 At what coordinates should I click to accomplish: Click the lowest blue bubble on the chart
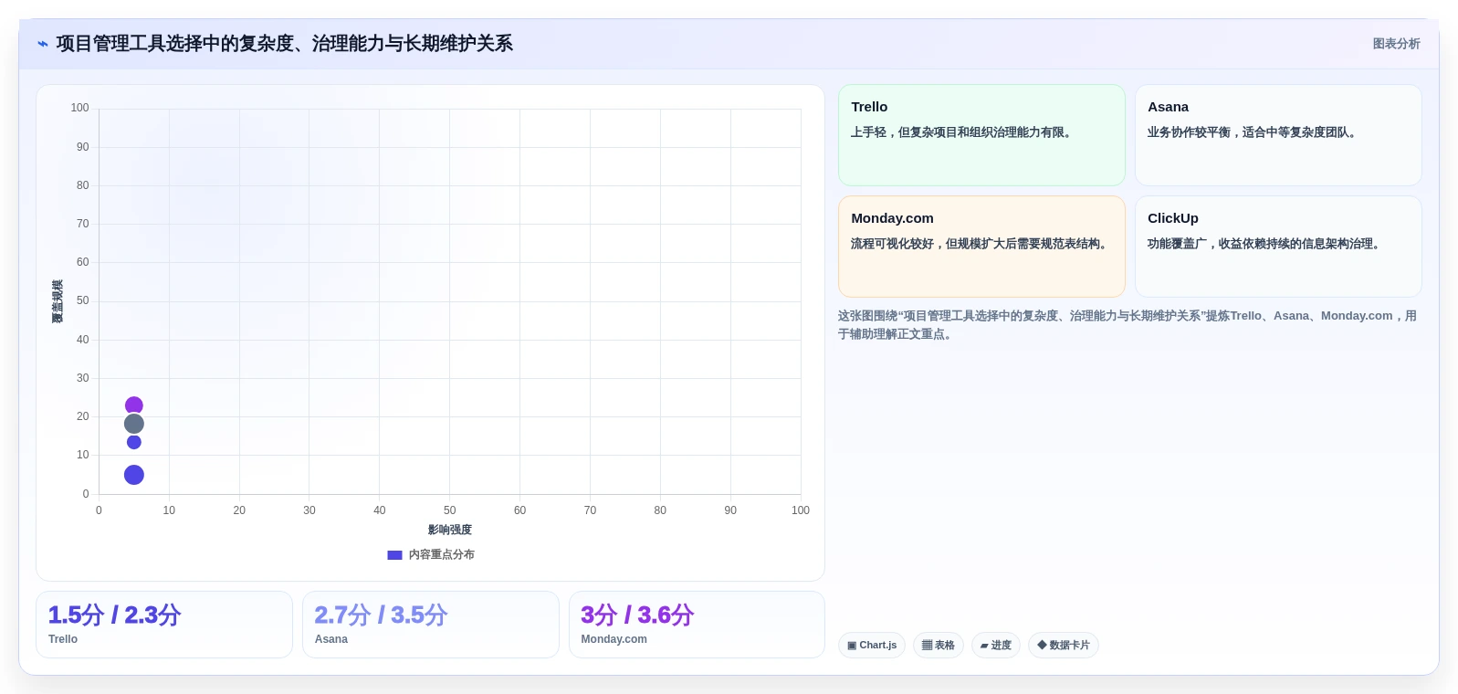134,475
